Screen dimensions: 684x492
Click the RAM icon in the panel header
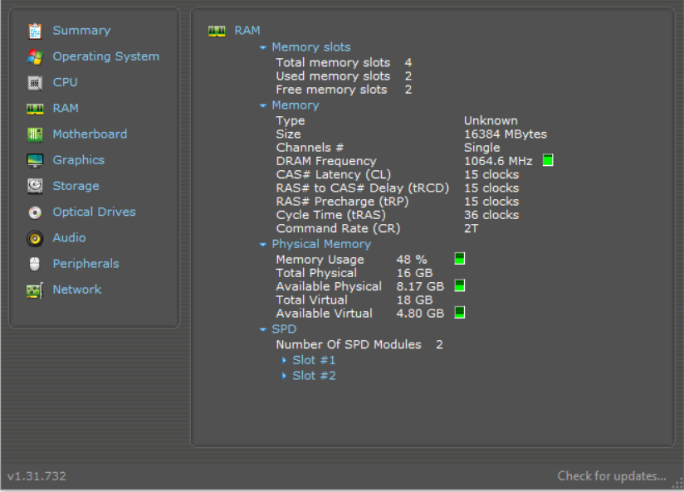point(217,30)
